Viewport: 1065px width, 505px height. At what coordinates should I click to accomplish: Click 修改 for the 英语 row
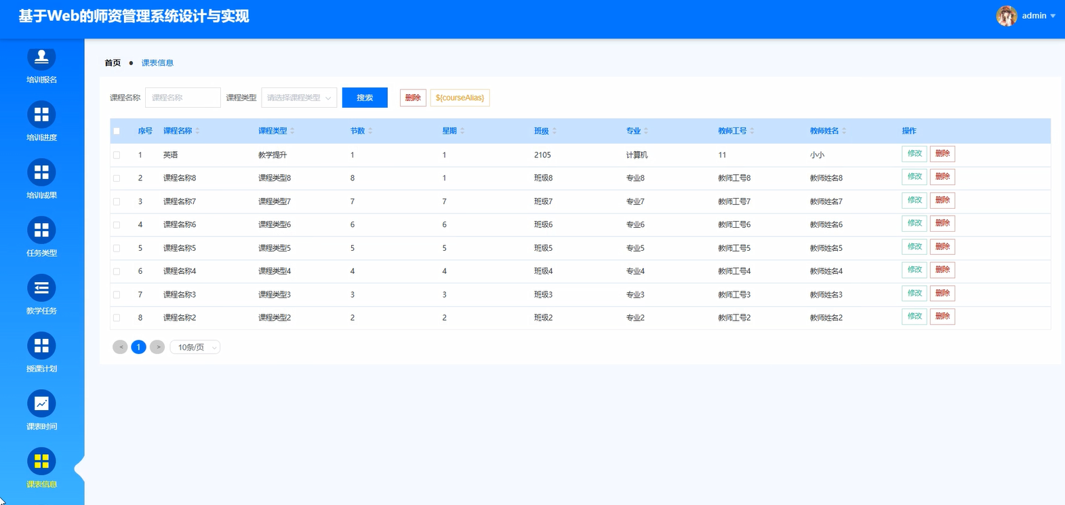point(915,154)
